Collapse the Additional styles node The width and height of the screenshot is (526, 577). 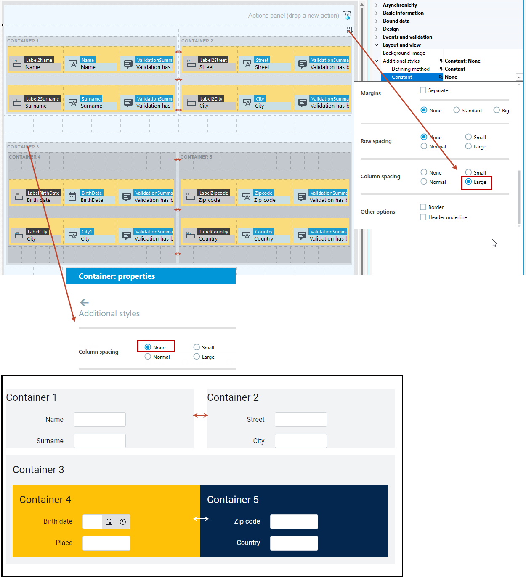(x=377, y=61)
